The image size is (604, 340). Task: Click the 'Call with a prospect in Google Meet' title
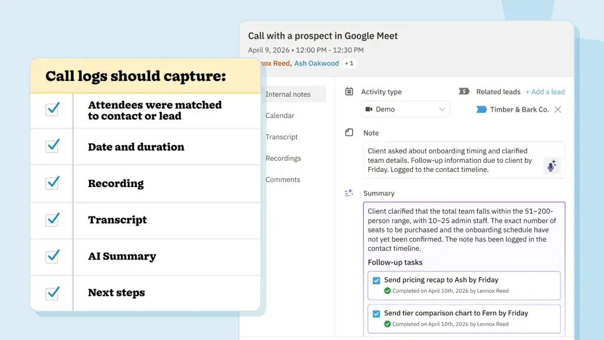(323, 36)
